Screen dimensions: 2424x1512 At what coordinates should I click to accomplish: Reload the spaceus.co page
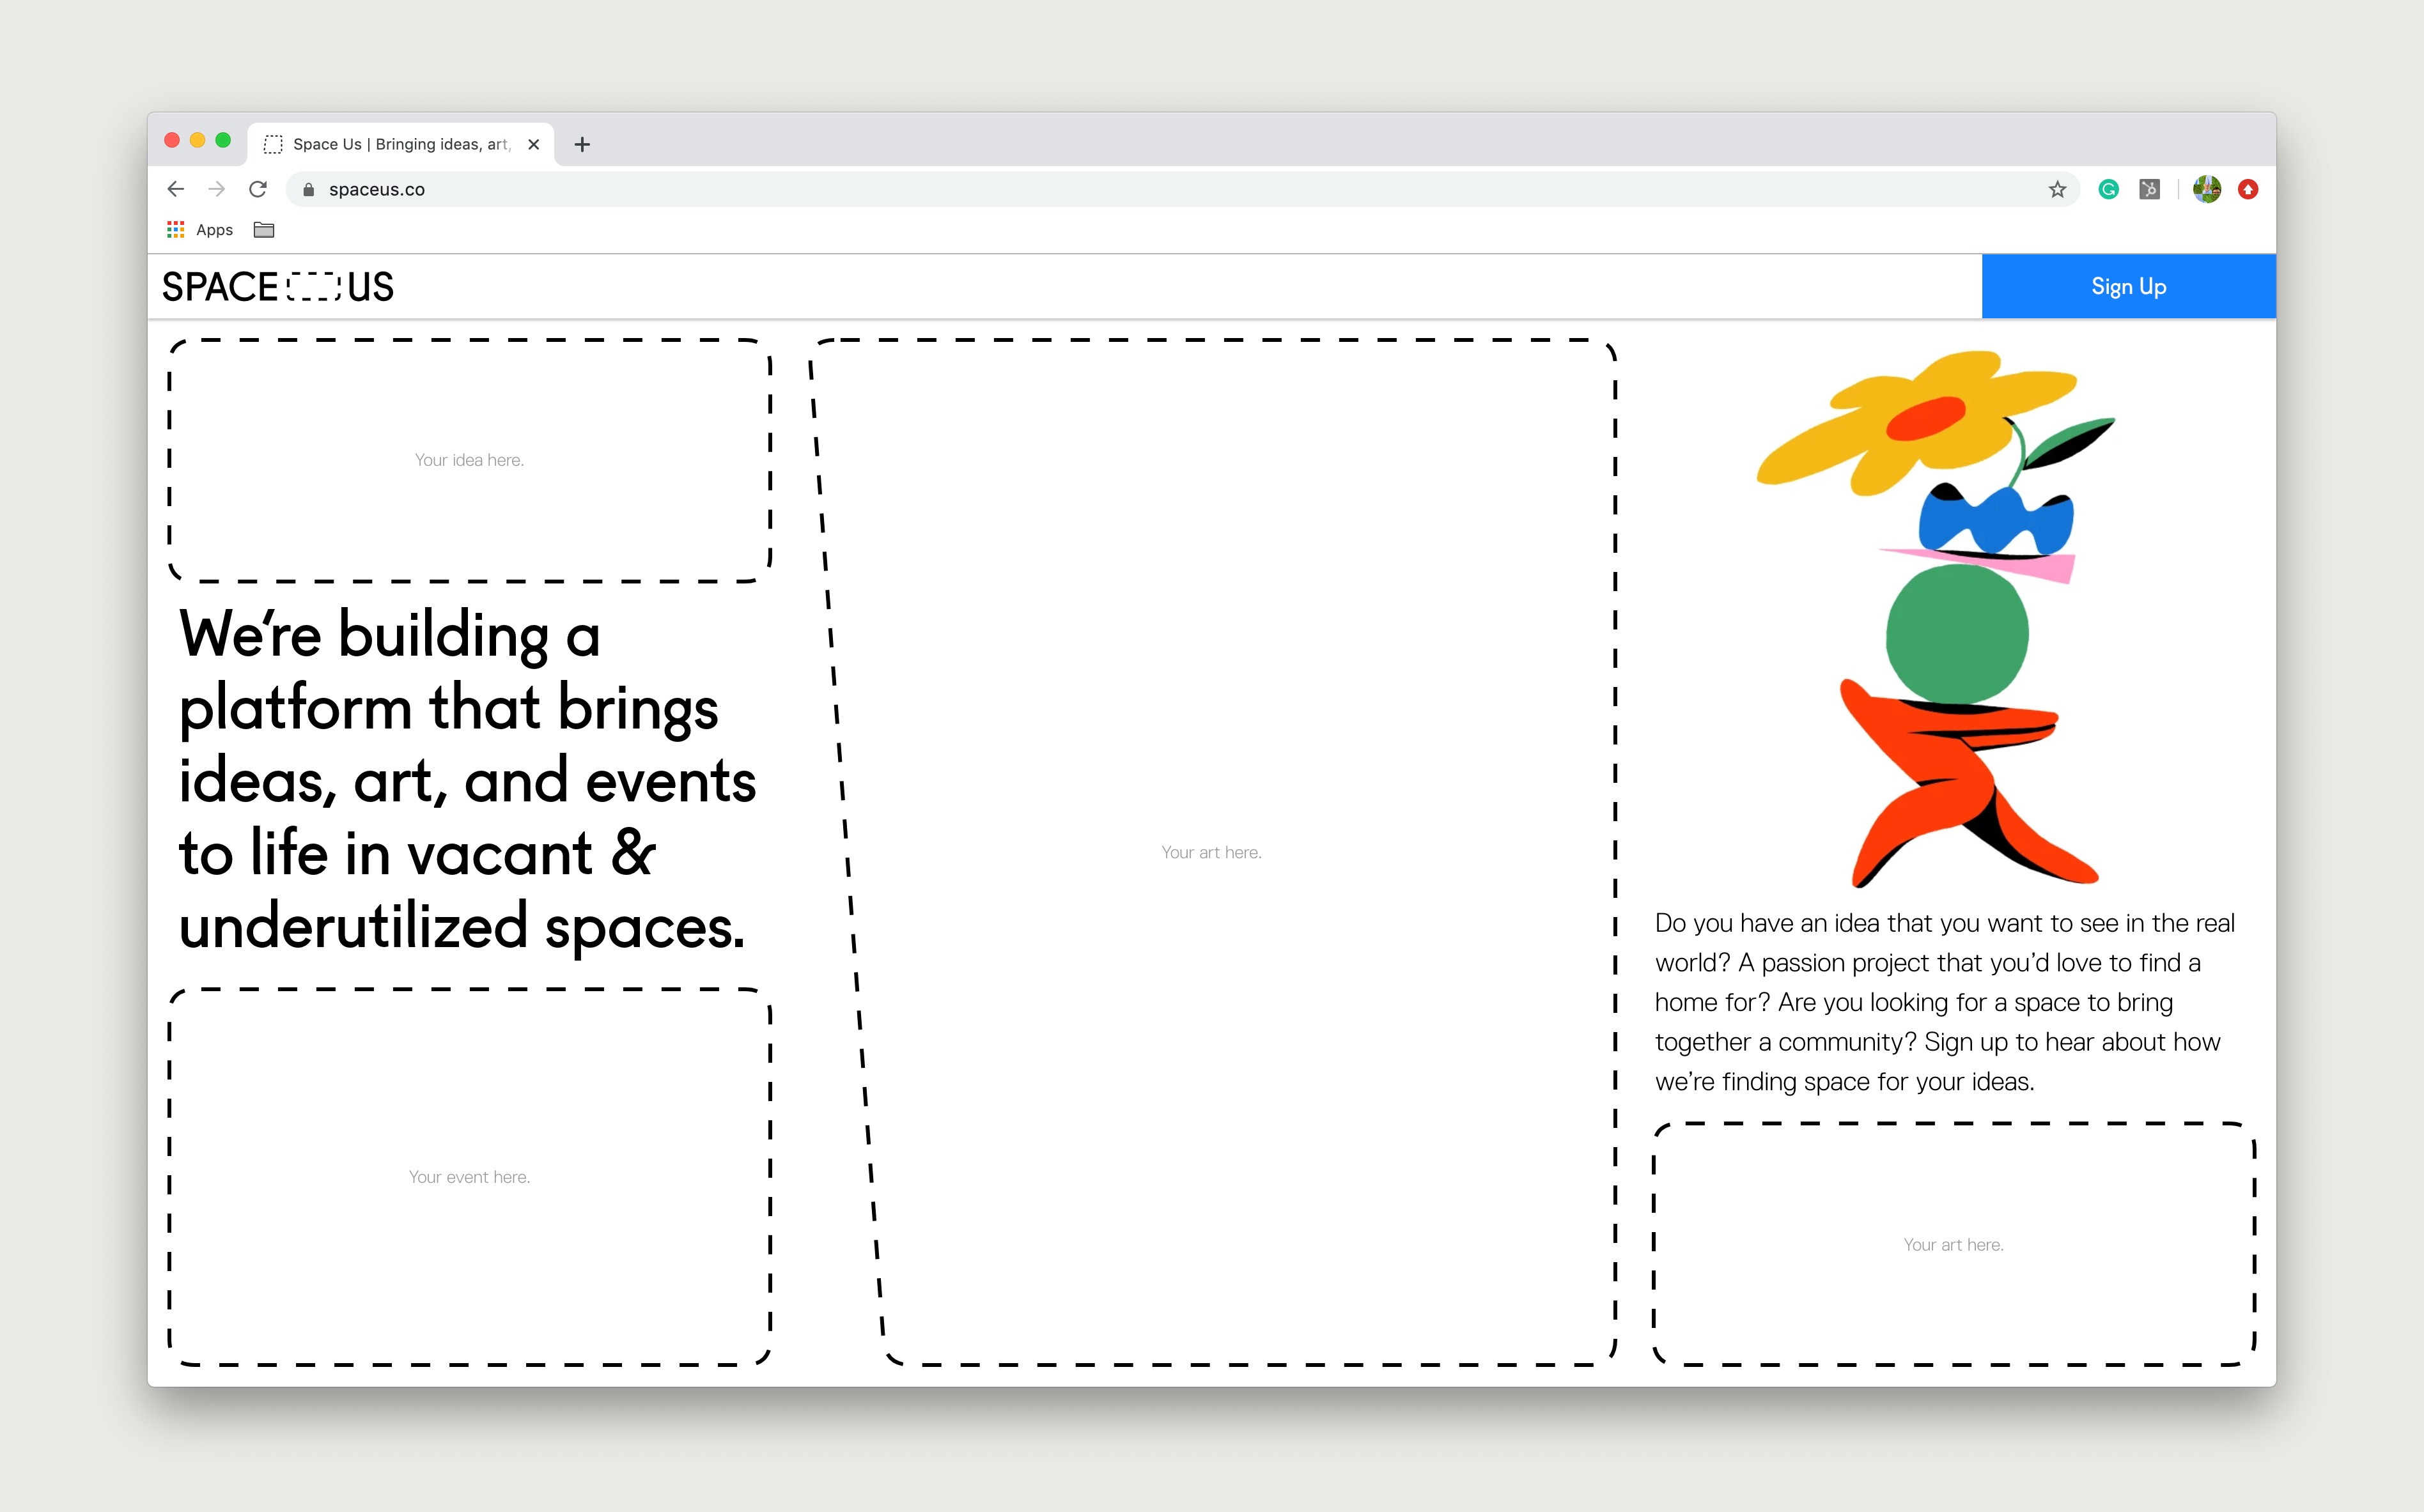click(x=258, y=189)
